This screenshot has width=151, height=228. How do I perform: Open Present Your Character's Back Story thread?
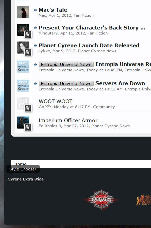pos(92,28)
